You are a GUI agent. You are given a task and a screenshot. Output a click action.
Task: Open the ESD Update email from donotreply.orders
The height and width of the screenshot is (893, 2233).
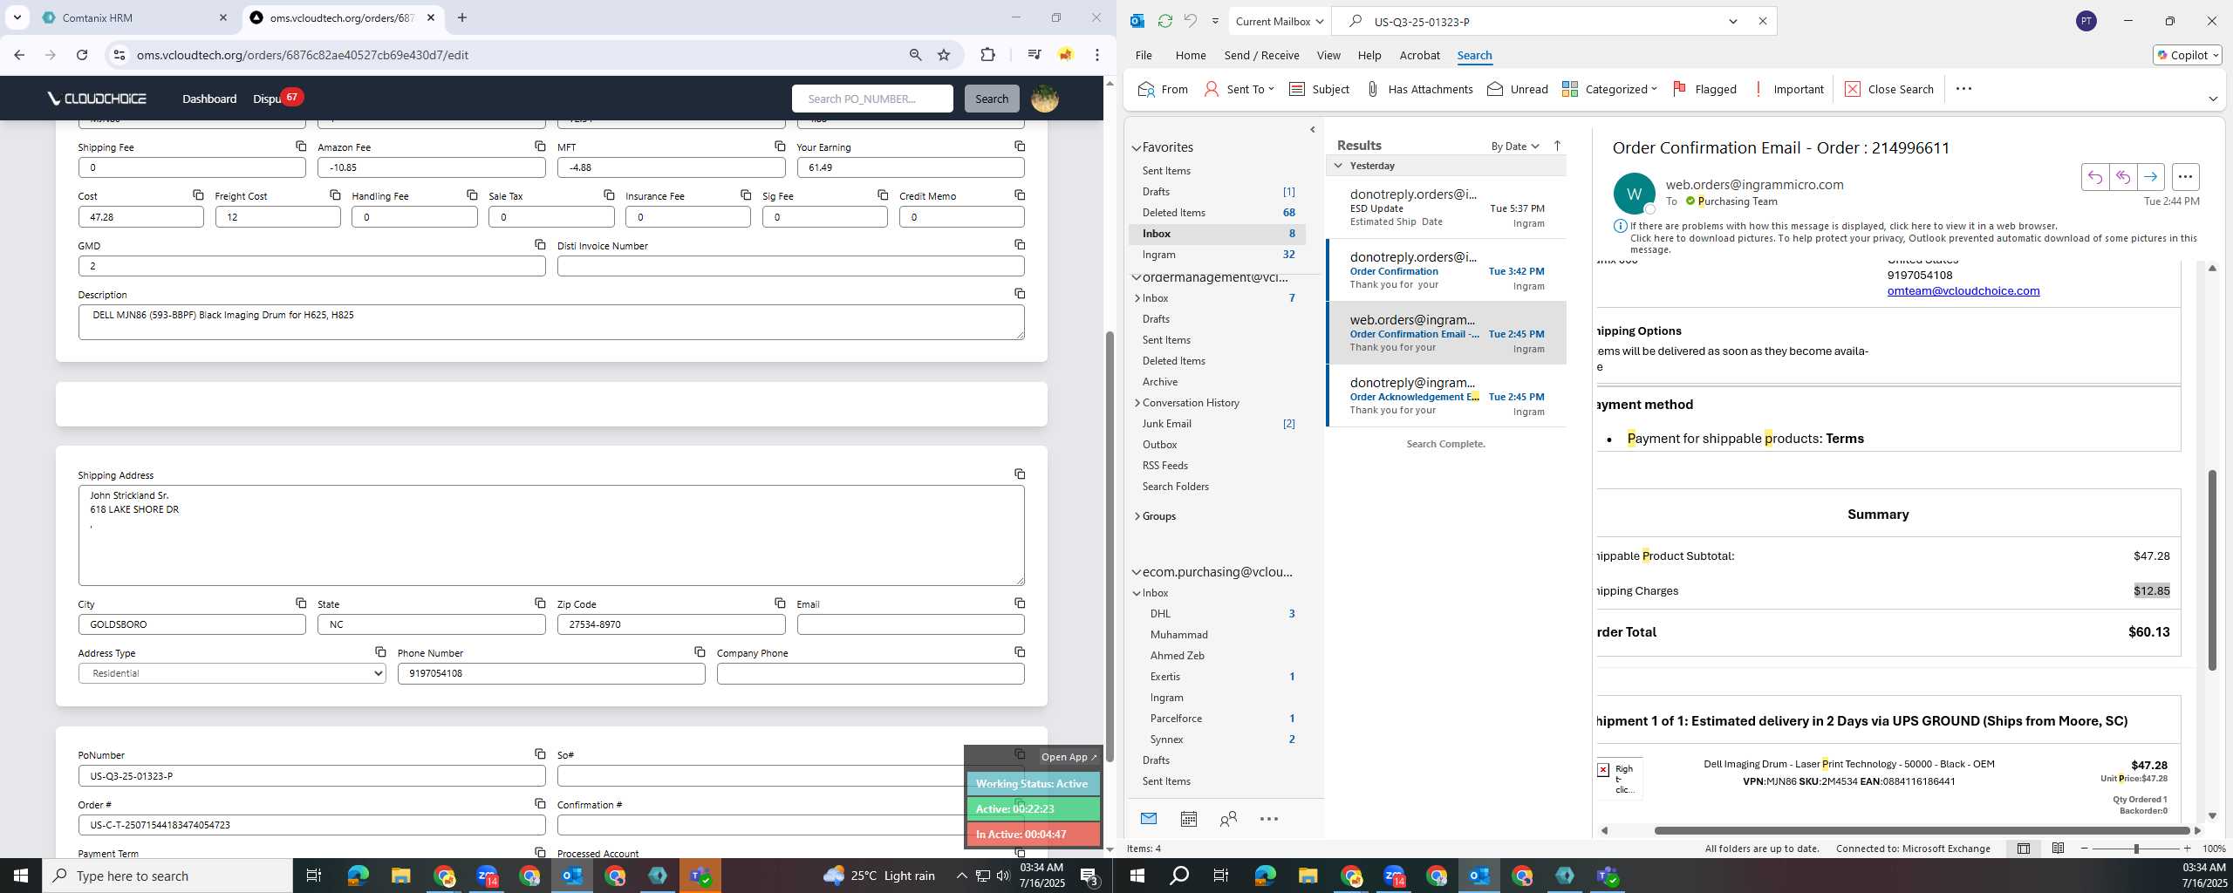1446,208
